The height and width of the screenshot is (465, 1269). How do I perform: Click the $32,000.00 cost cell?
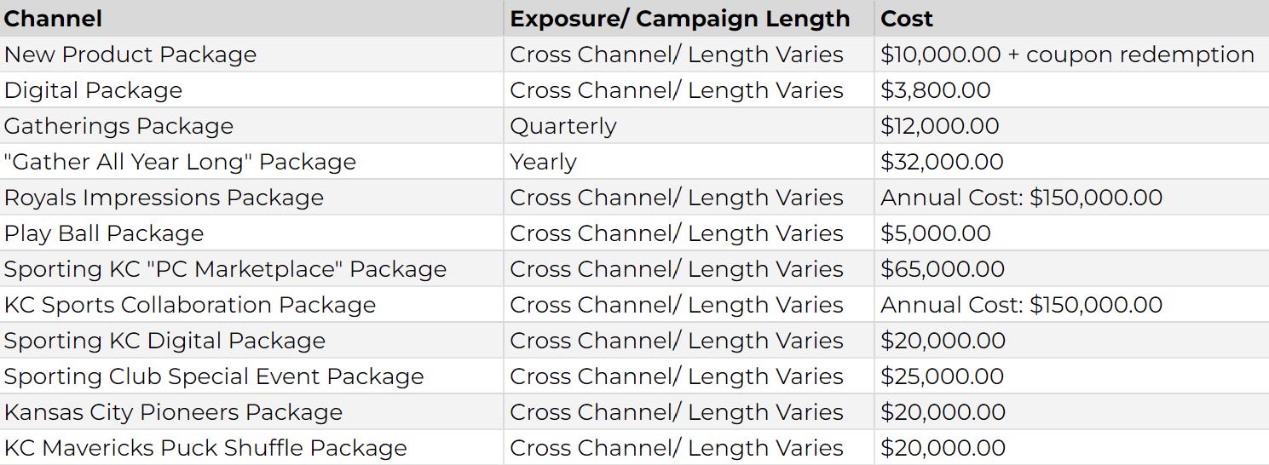point(942,162)
